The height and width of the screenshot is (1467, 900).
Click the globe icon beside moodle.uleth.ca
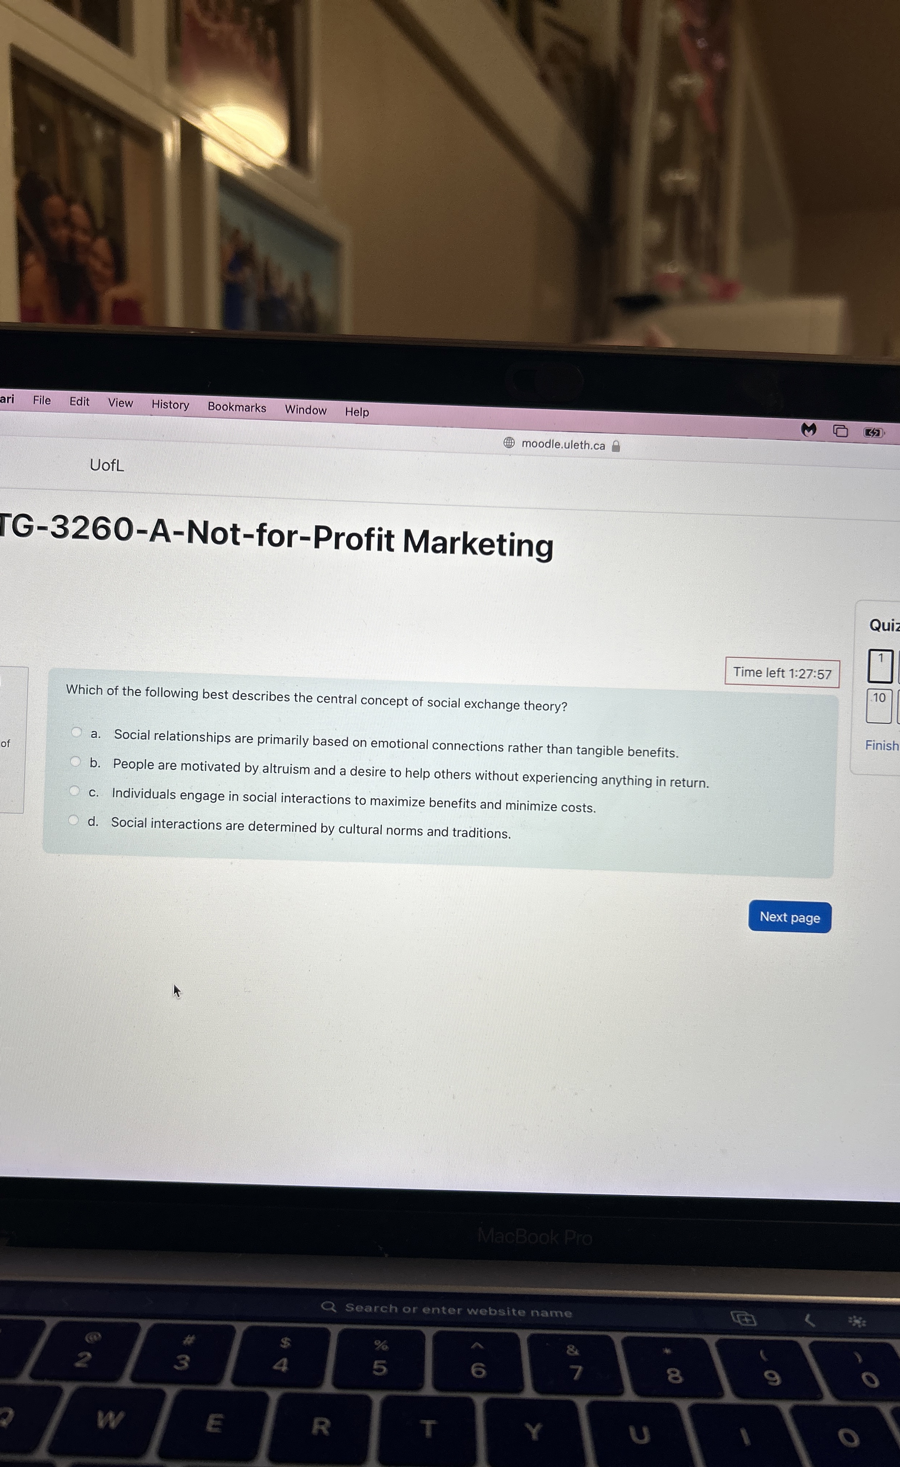coord(509,442)
